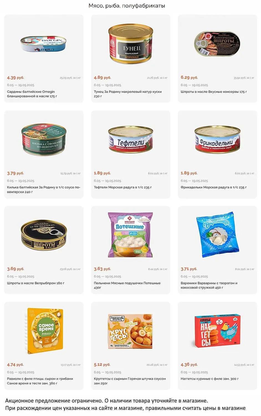Screen dimensions: 261x416
Task: Select the black Шпроты в масле tin image
Action: 44,235
